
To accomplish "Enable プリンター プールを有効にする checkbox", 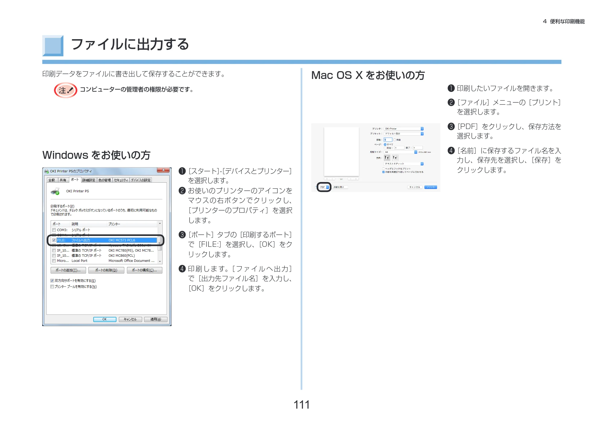I will [x=52, y=287].
